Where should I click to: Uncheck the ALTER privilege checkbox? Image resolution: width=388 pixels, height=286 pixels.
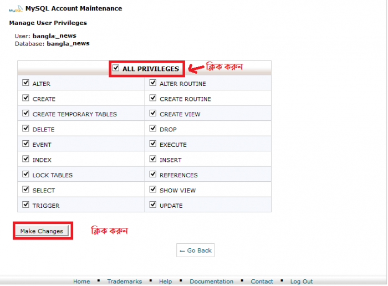[x=25, y=83]
